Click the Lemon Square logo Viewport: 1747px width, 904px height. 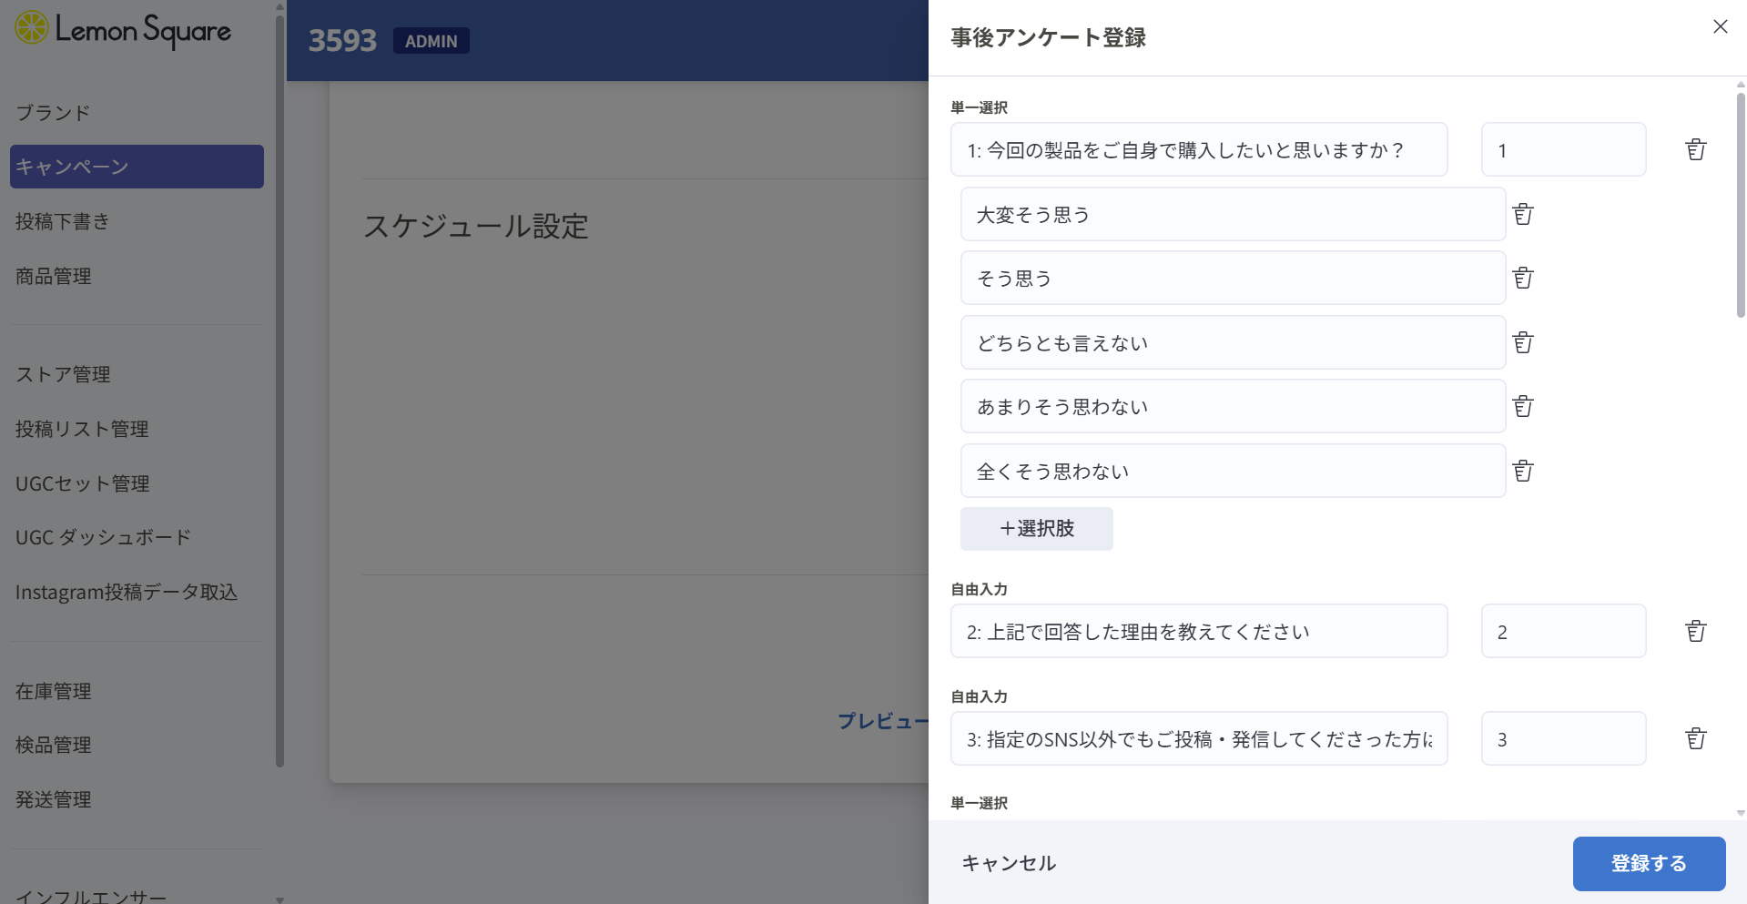coord(123,30)
